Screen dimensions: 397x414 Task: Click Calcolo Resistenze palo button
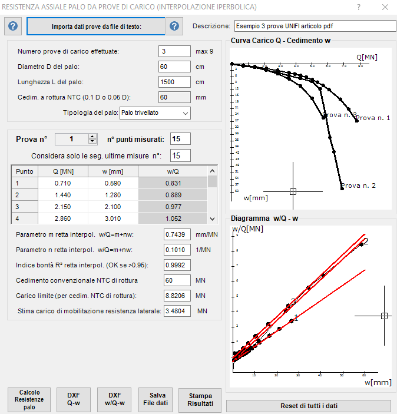click(x=29, y=400)
